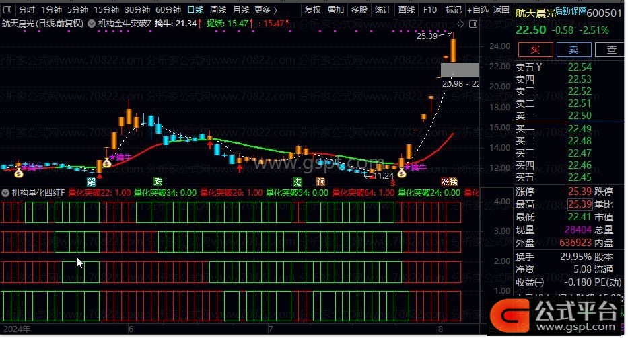Screen dimensions: 628x338
Task: Select the 5分钟 period
Action: [x=77, y=9]
